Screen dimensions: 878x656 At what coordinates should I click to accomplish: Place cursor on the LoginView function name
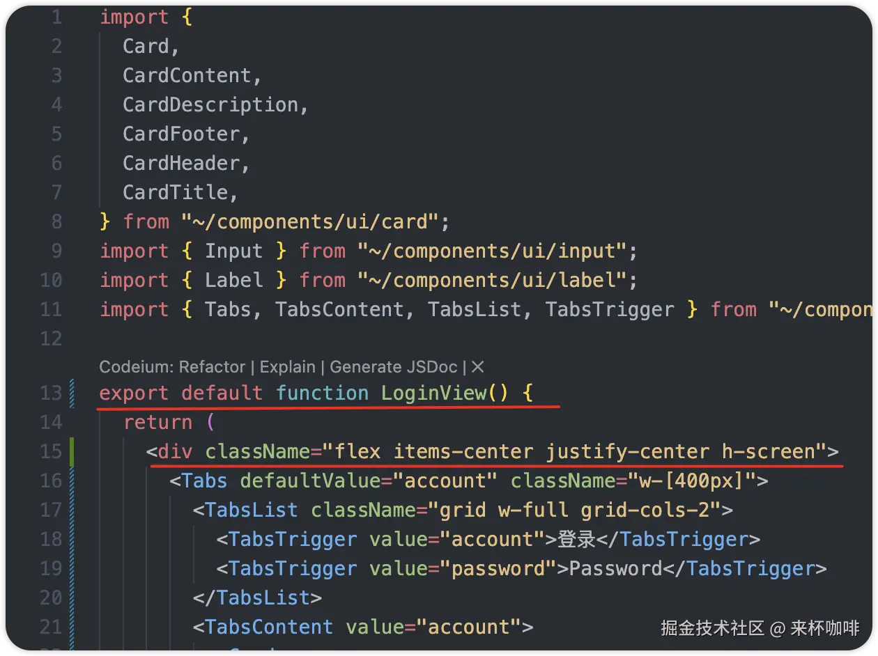(433, 393)
